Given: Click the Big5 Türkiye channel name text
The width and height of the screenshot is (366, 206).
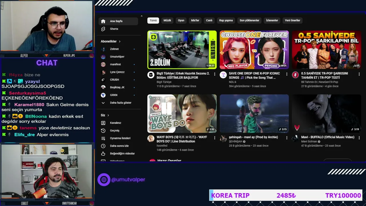Looking at the screenshot, I should click(x=164, y=82).
